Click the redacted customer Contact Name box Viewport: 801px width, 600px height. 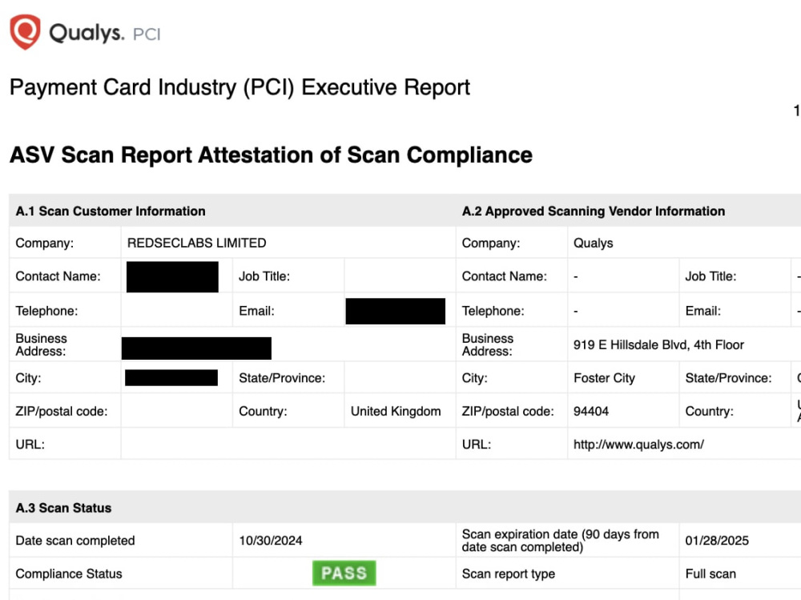(x=172, y=276)
